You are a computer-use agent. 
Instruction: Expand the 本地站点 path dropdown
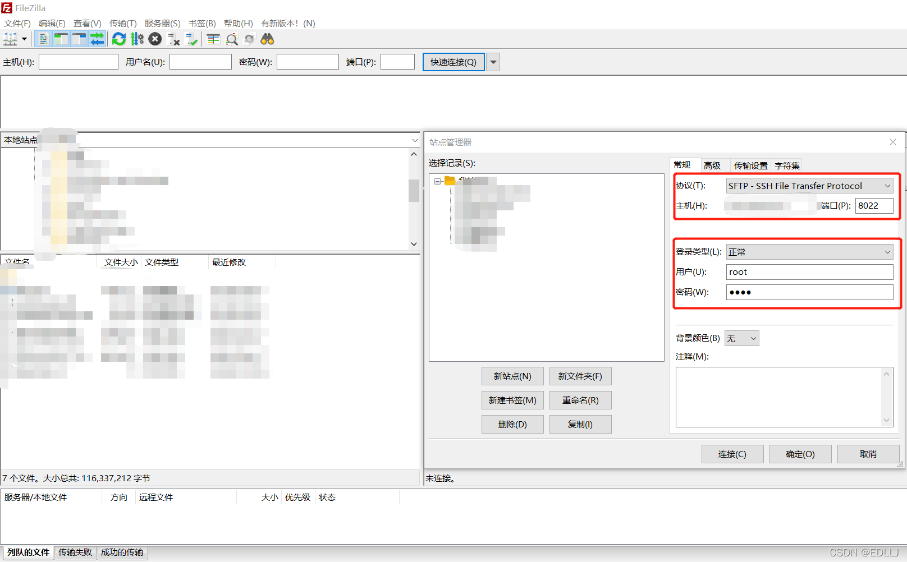point(415,140)
